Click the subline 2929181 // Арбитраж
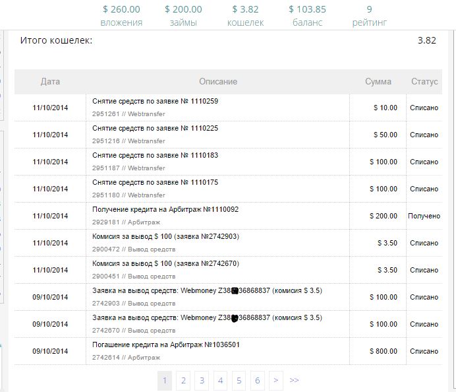Viewport: 456px width, 392px height. pyautogui.click(x=127, y=222)
